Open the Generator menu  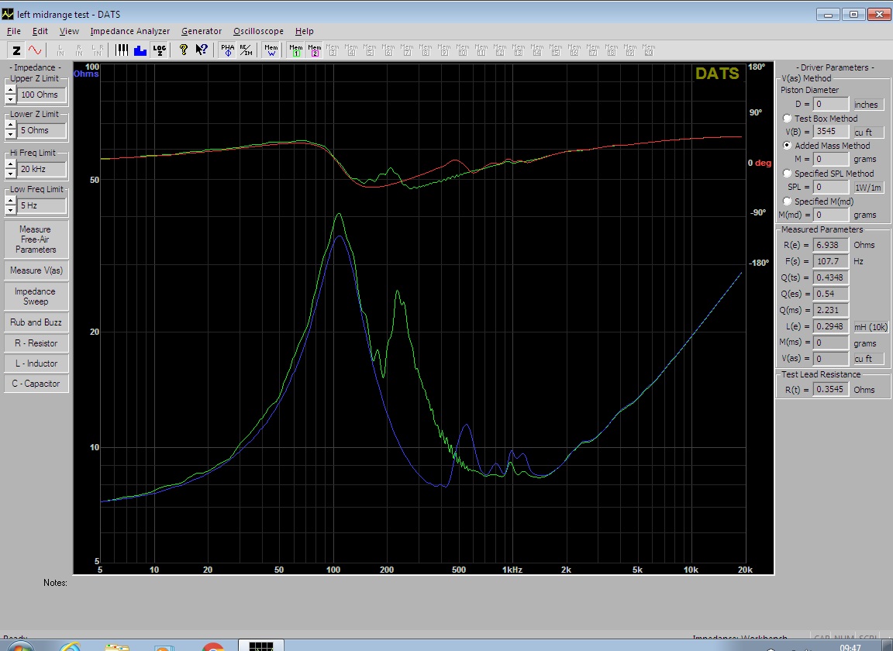pyautogui.click(x=202, y=31)
